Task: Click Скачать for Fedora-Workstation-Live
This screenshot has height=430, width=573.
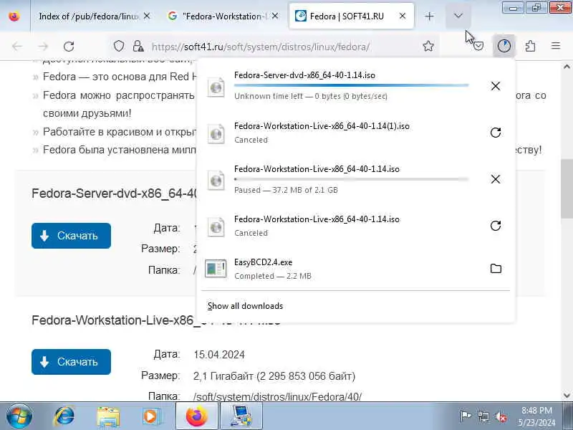Action: tap(71, 362)
